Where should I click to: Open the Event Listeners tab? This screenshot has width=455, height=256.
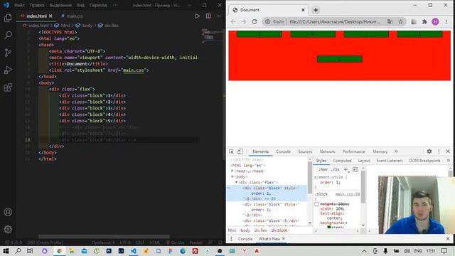pos(390,161)
